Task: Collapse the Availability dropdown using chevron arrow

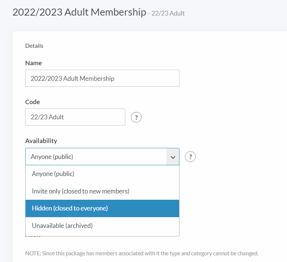Action: point(173,157)
